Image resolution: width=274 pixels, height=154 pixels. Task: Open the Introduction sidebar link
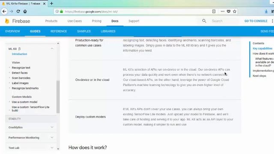tap(19, 54)
